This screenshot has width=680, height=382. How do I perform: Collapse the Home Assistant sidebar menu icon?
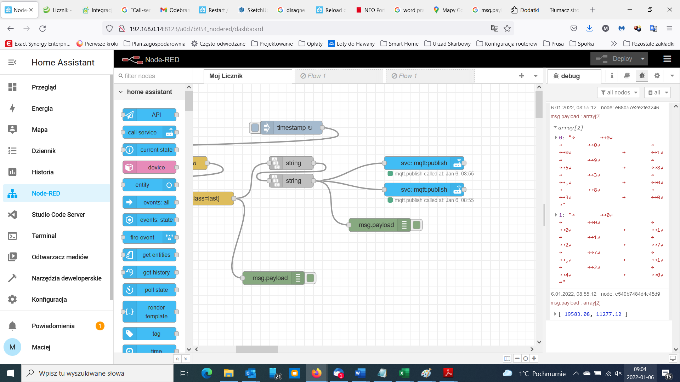(12, 62)
